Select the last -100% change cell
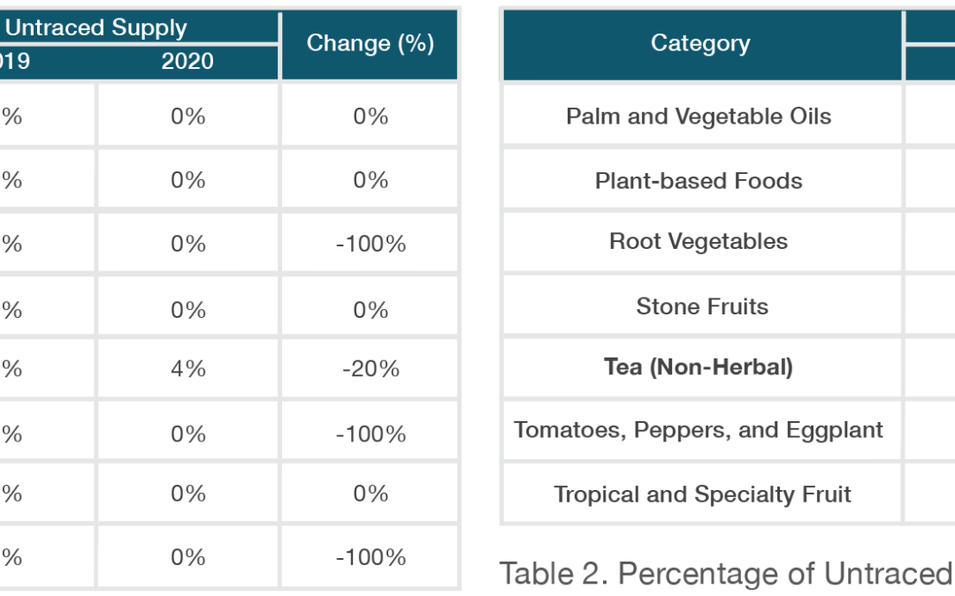This screenshot has height=596, width=955. point(371,557)
